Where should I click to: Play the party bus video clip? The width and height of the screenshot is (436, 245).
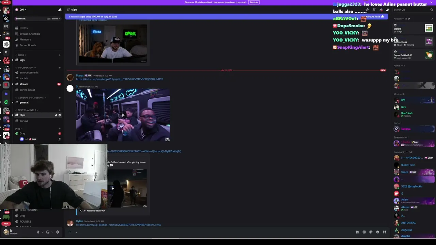coord(123,115)
